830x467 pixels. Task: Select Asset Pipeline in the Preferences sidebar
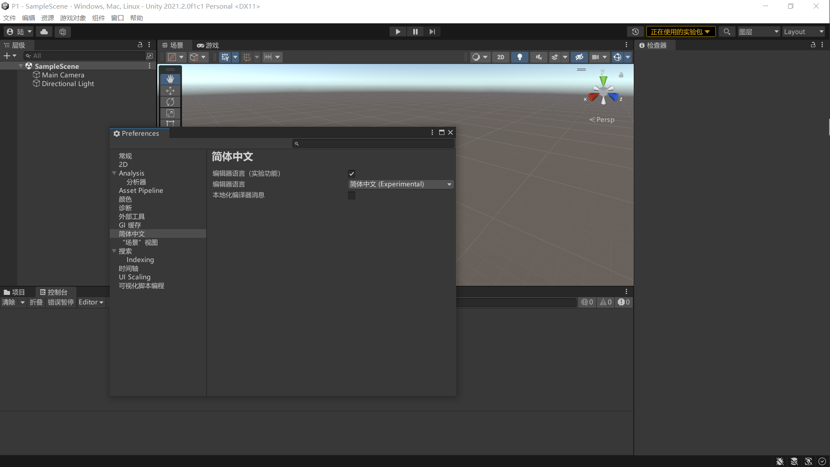(x=141, y=190)
